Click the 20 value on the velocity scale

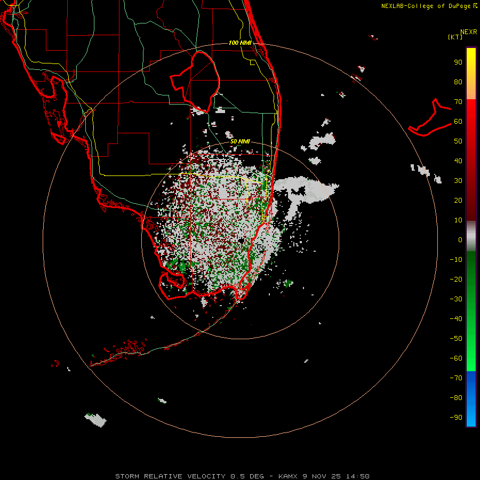pos(458,200)
